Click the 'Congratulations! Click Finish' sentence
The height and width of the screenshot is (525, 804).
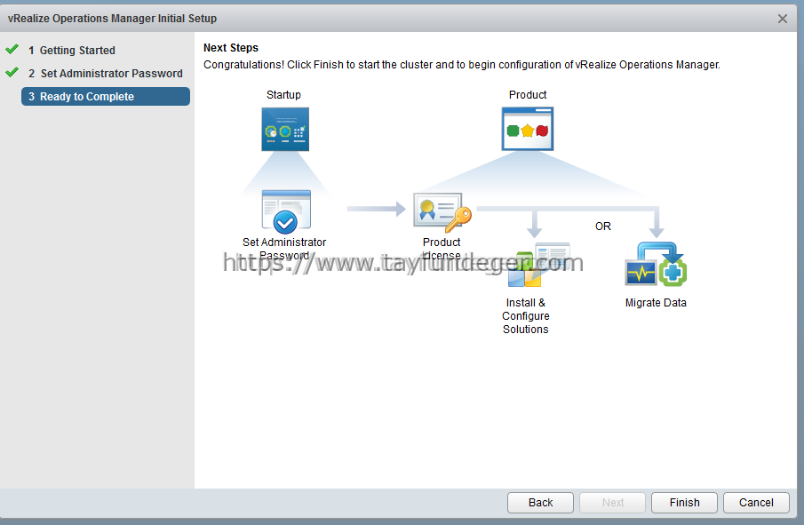pyautogui.click(x=461, y=65)
